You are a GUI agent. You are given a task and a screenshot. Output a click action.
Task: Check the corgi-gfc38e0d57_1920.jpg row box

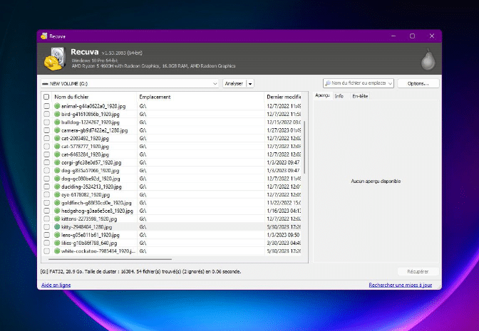46,162
